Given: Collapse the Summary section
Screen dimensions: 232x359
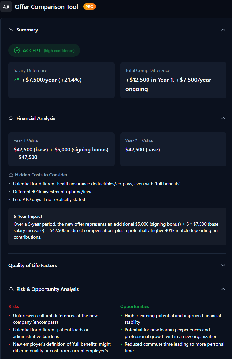Looking at the screenshot, I should click(x=223, y=29).
